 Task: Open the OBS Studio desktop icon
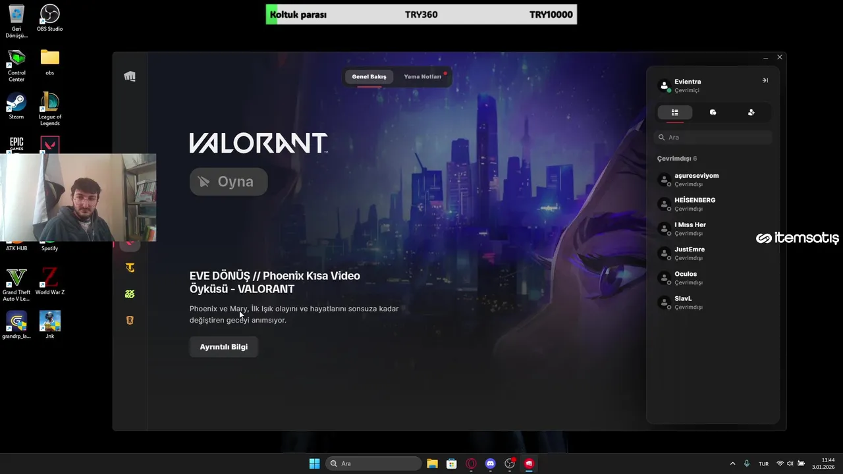[50, 18]
